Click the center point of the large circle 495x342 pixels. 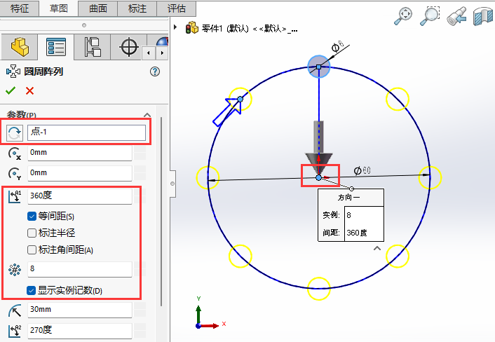coord(318,177)
